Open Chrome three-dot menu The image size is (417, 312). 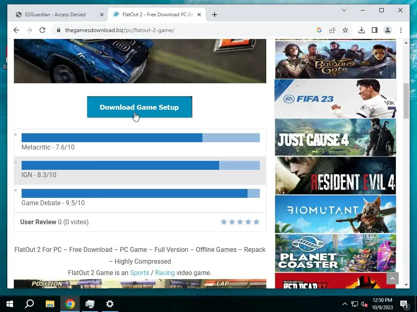click(401, 30)
